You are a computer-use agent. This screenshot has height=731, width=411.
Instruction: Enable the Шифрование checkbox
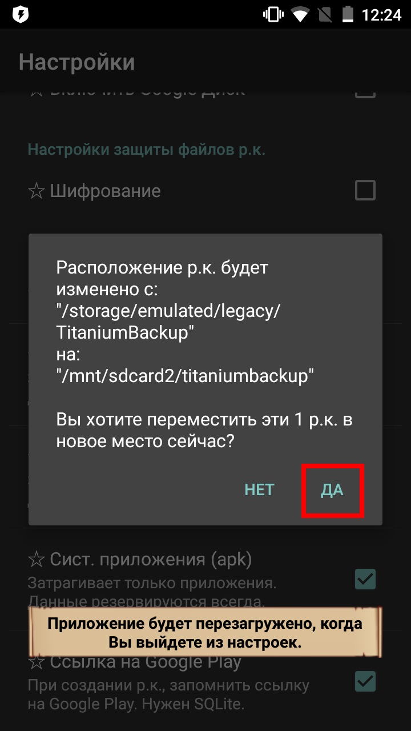point(365,190)
